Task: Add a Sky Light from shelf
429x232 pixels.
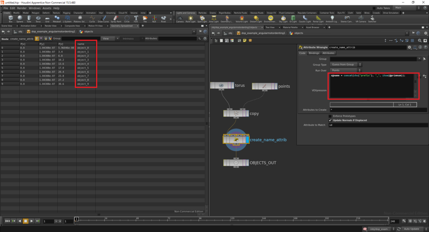Action: pos(283,19)
